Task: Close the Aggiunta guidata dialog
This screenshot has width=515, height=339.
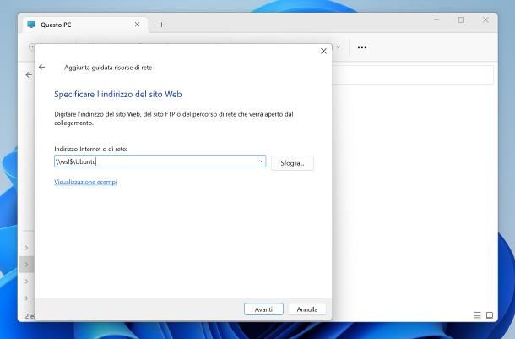Action: (x=323, y=51)
